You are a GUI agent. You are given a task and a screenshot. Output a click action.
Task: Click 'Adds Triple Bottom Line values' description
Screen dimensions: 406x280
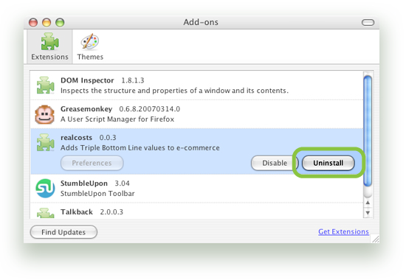pos(140,148)
